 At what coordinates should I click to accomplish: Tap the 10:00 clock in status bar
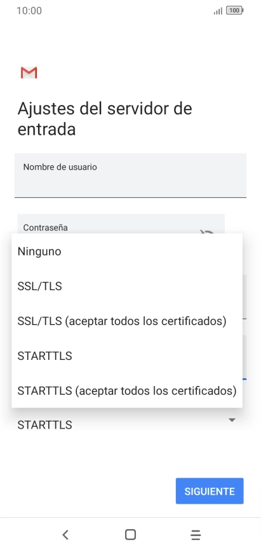(x=29, y=11)
